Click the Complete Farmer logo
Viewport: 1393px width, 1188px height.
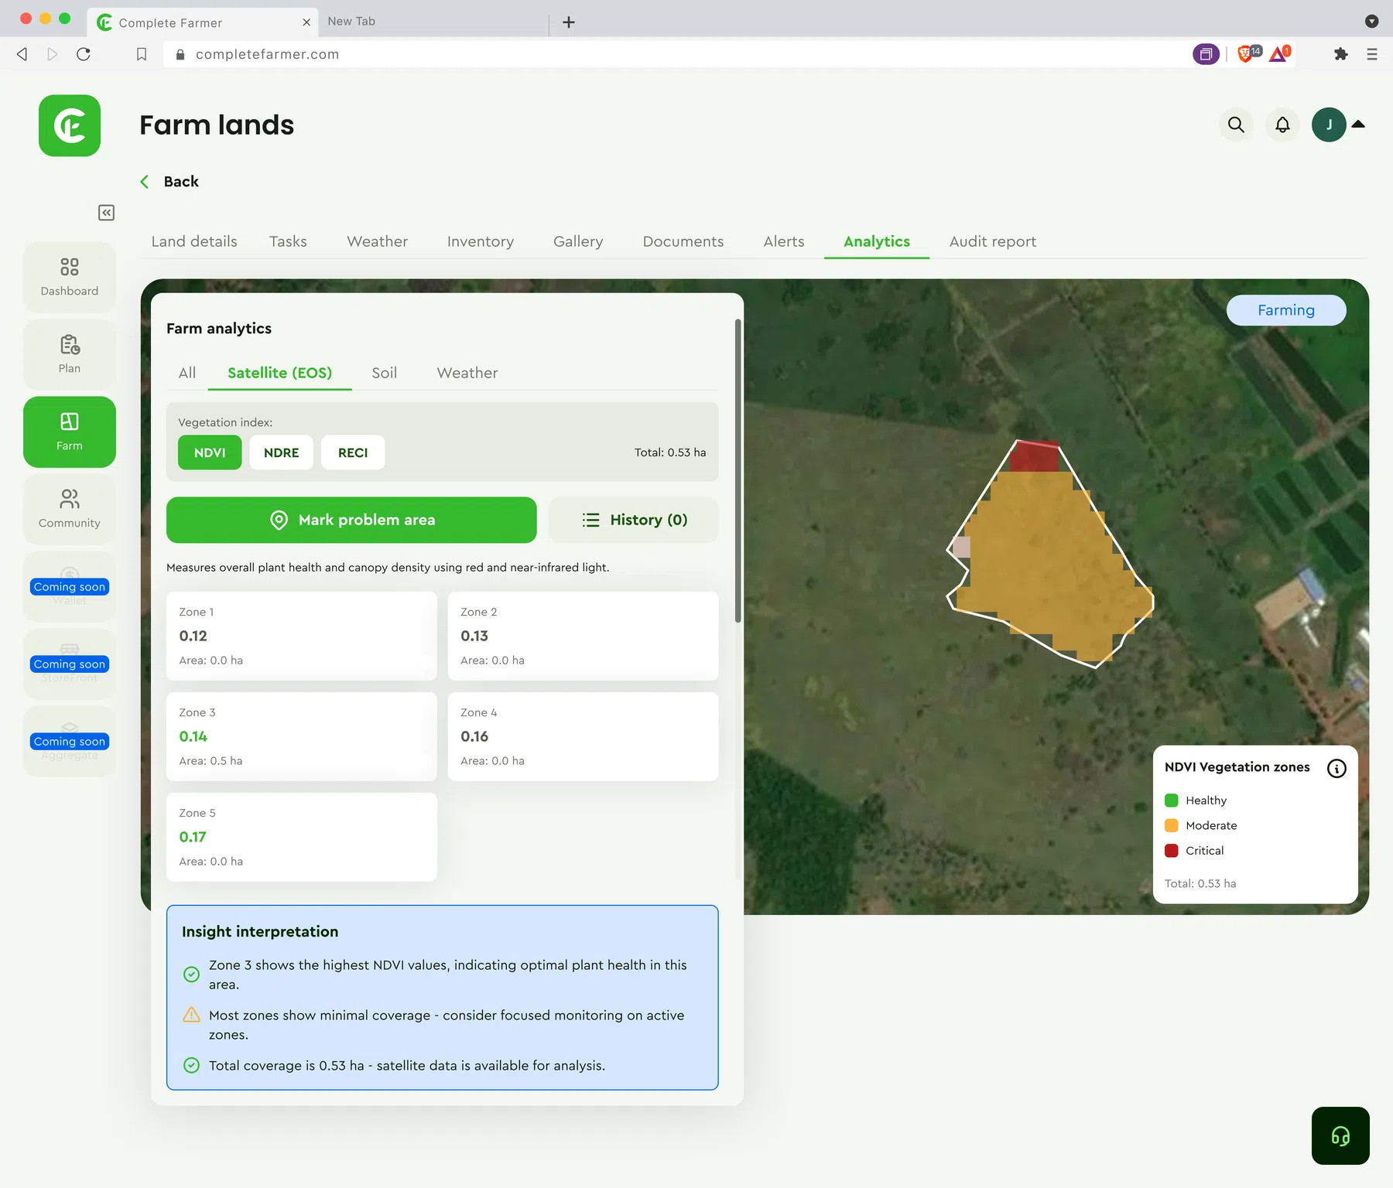(x=70, y=125)
